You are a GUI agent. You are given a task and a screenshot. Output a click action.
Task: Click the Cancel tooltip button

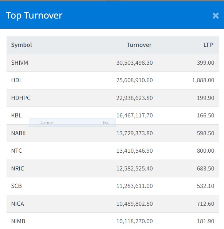47,122
